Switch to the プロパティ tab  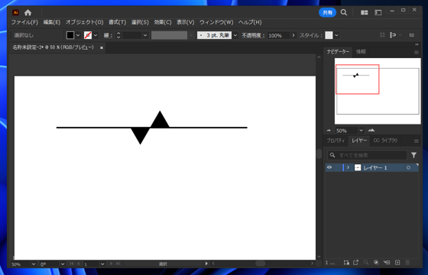click(x=336, y=141)
